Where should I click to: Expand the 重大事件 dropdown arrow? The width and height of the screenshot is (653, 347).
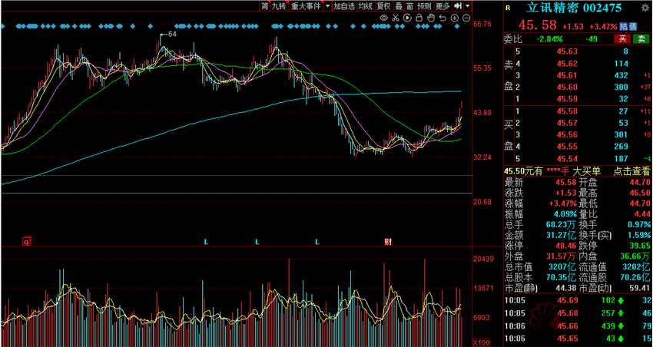point(327,6)
